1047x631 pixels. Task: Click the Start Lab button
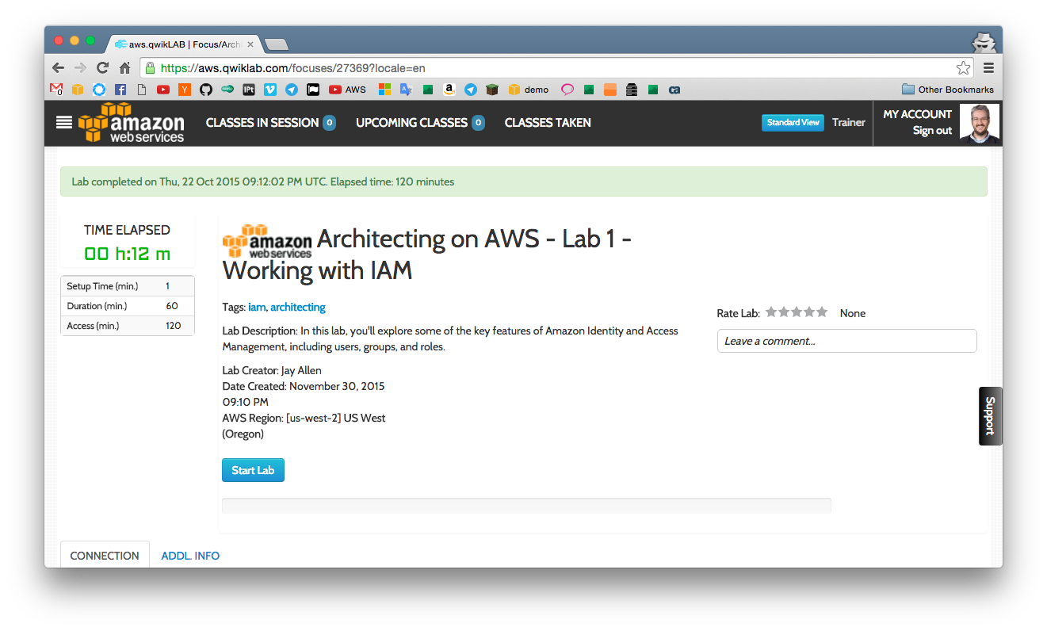pos(253,470)
